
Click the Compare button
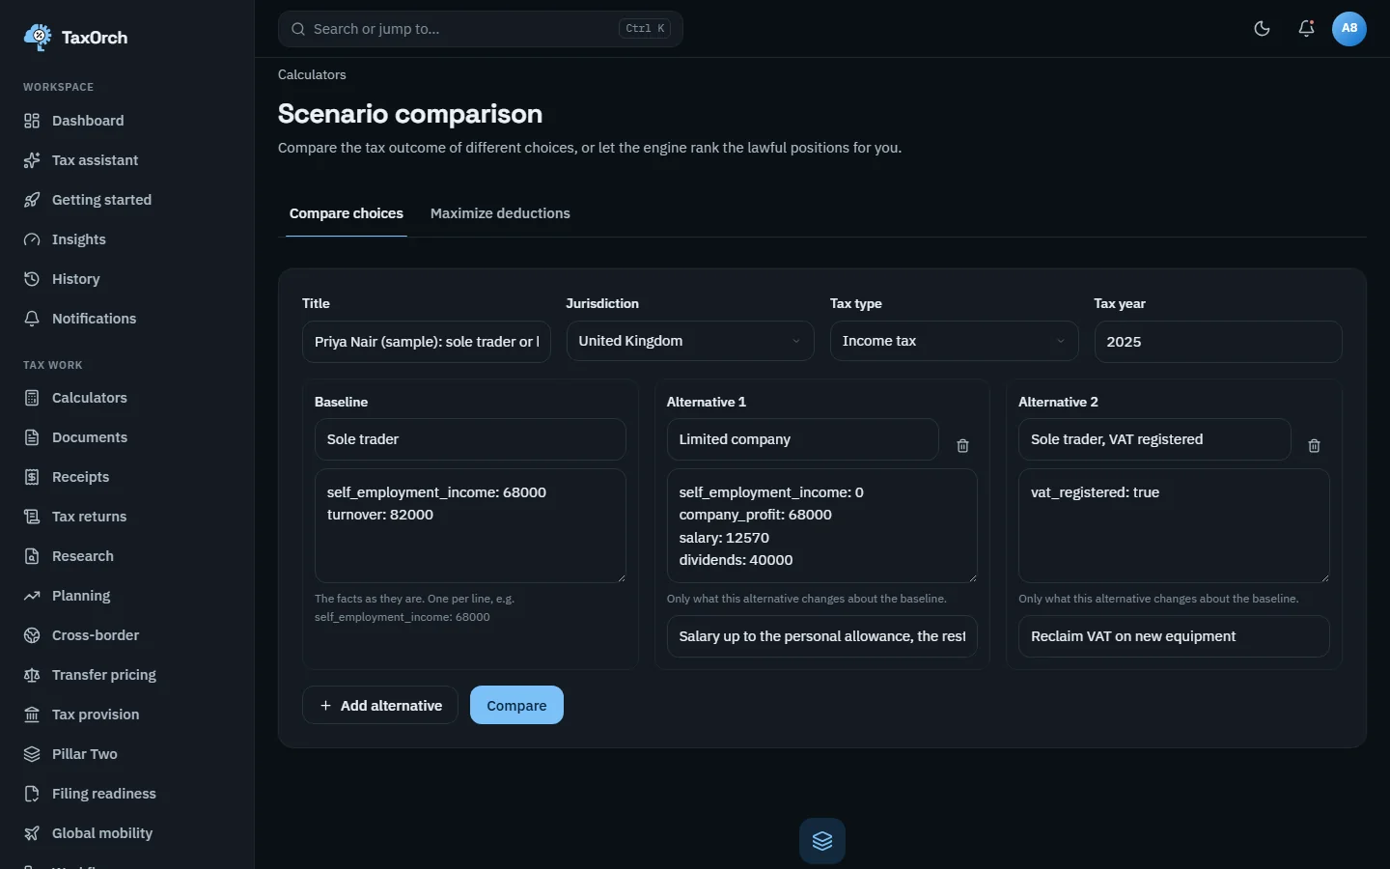[x=516, y=706]
